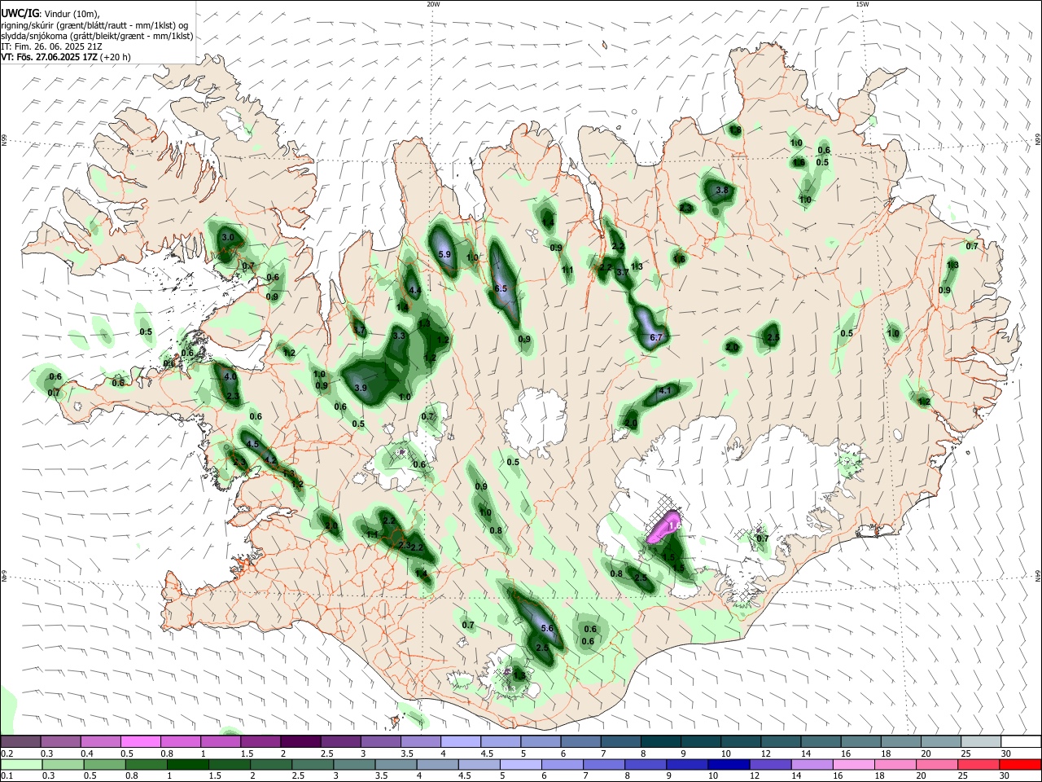Screen dimensions: 1042x782
Task: Click the bright pink 0.5–0.8 snow scale swatch
Action: click(140, 742)
